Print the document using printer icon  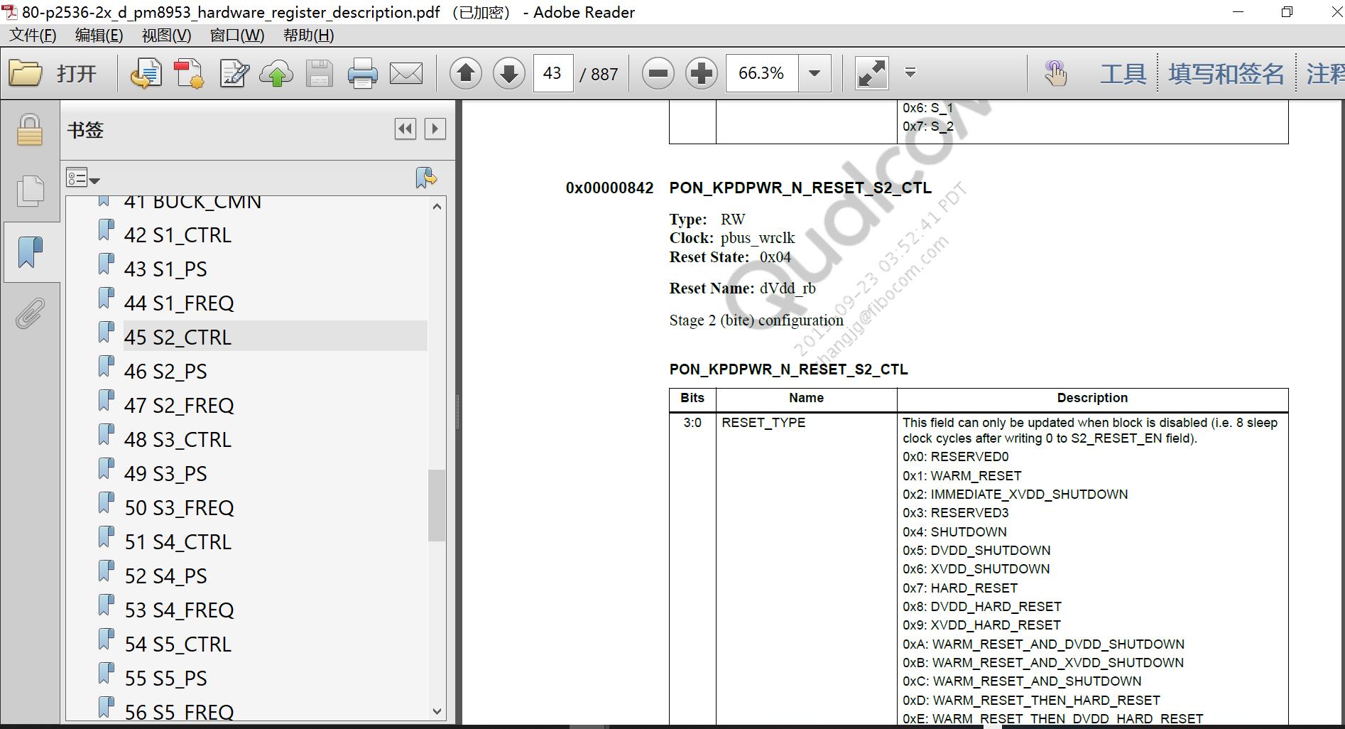[x=362, y=73]
